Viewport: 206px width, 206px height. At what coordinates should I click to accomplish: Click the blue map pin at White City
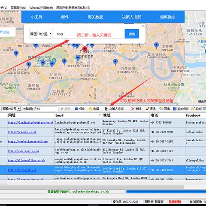point(16,54)
